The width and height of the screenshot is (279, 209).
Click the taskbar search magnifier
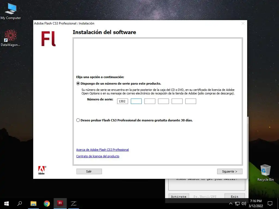click(x=20, y=204)
